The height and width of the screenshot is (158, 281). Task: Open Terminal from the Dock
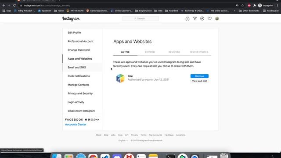[170, 156]
